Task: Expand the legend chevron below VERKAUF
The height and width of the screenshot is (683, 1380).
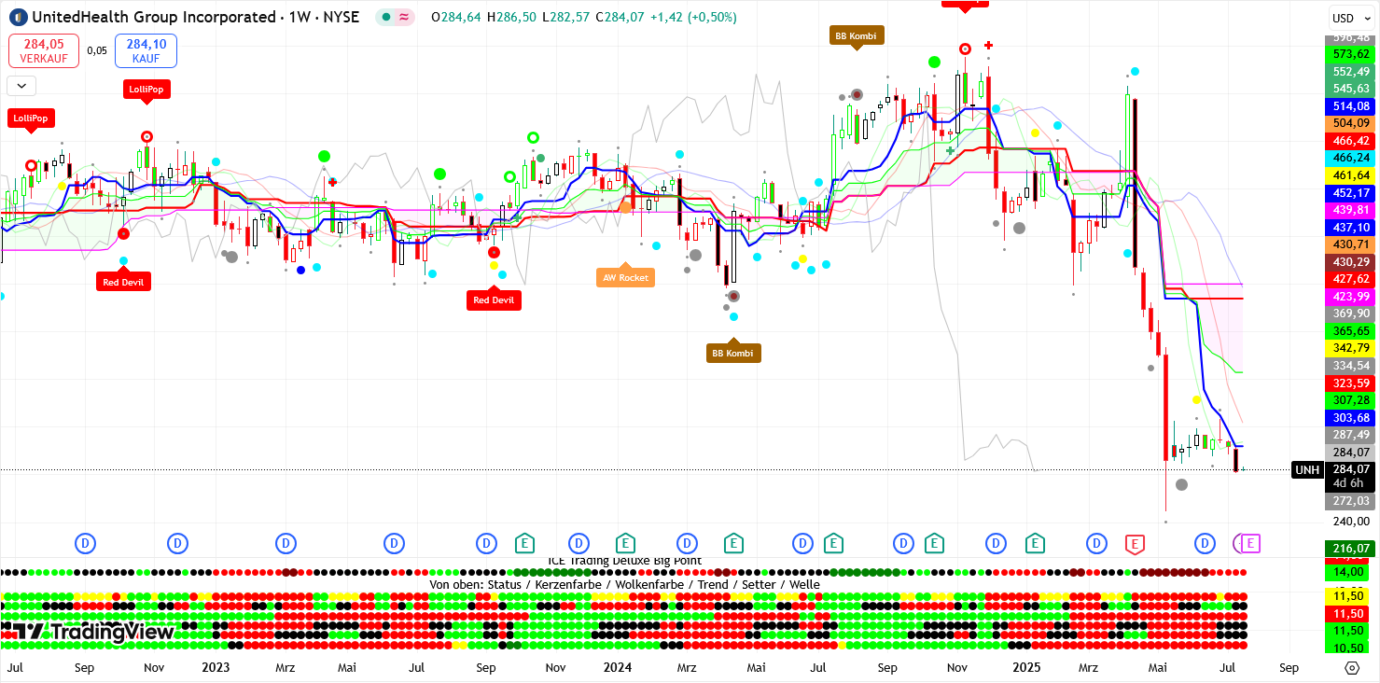Action: click(x=21, y=85)
